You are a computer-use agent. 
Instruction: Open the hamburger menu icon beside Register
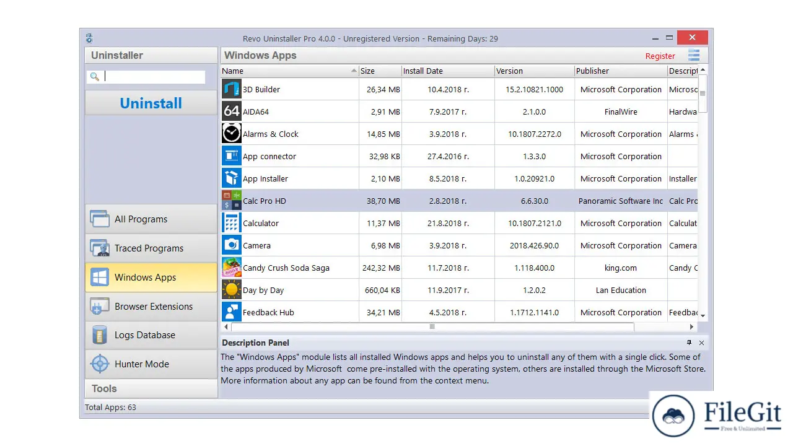(694, 55)
